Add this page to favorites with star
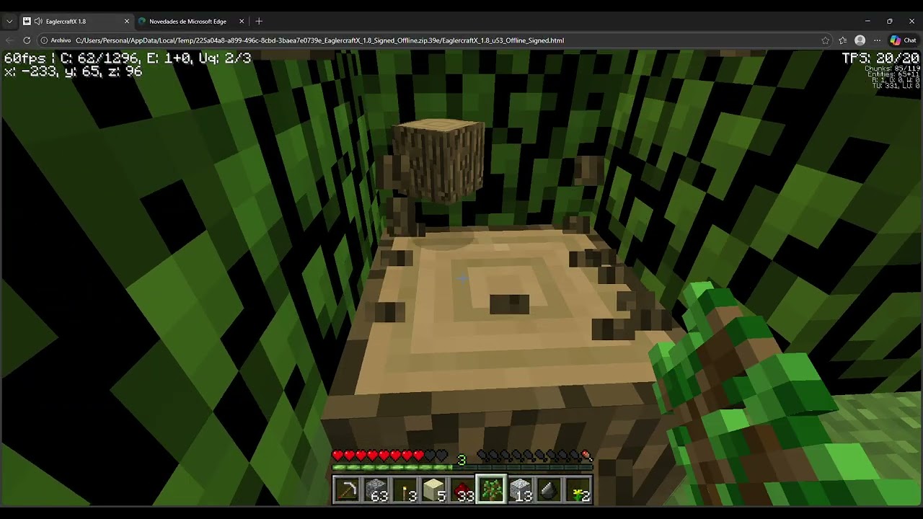Viewport: 923px width, 519px height. [826, 40]
